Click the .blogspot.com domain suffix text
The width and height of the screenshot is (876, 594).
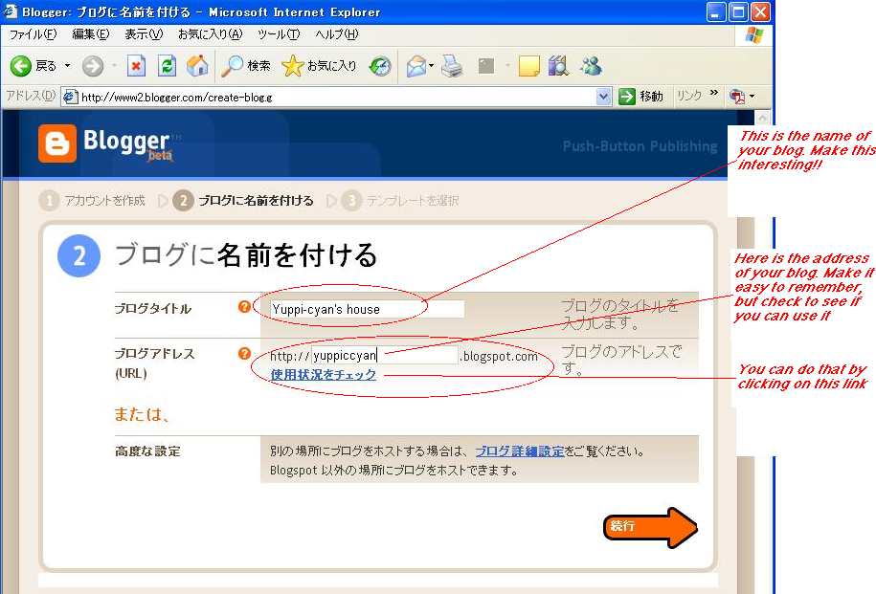(499, 356)
